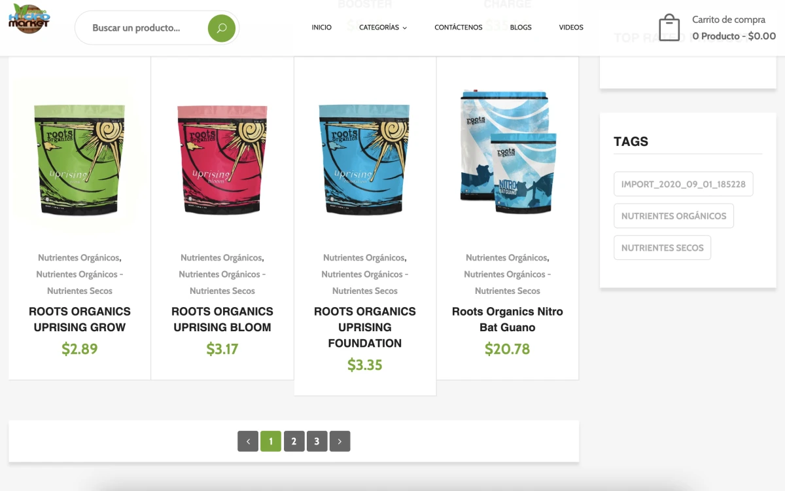This screenshot has width=785, height=491.
Task: Click the $3.17 price
Action: [222, 349]
